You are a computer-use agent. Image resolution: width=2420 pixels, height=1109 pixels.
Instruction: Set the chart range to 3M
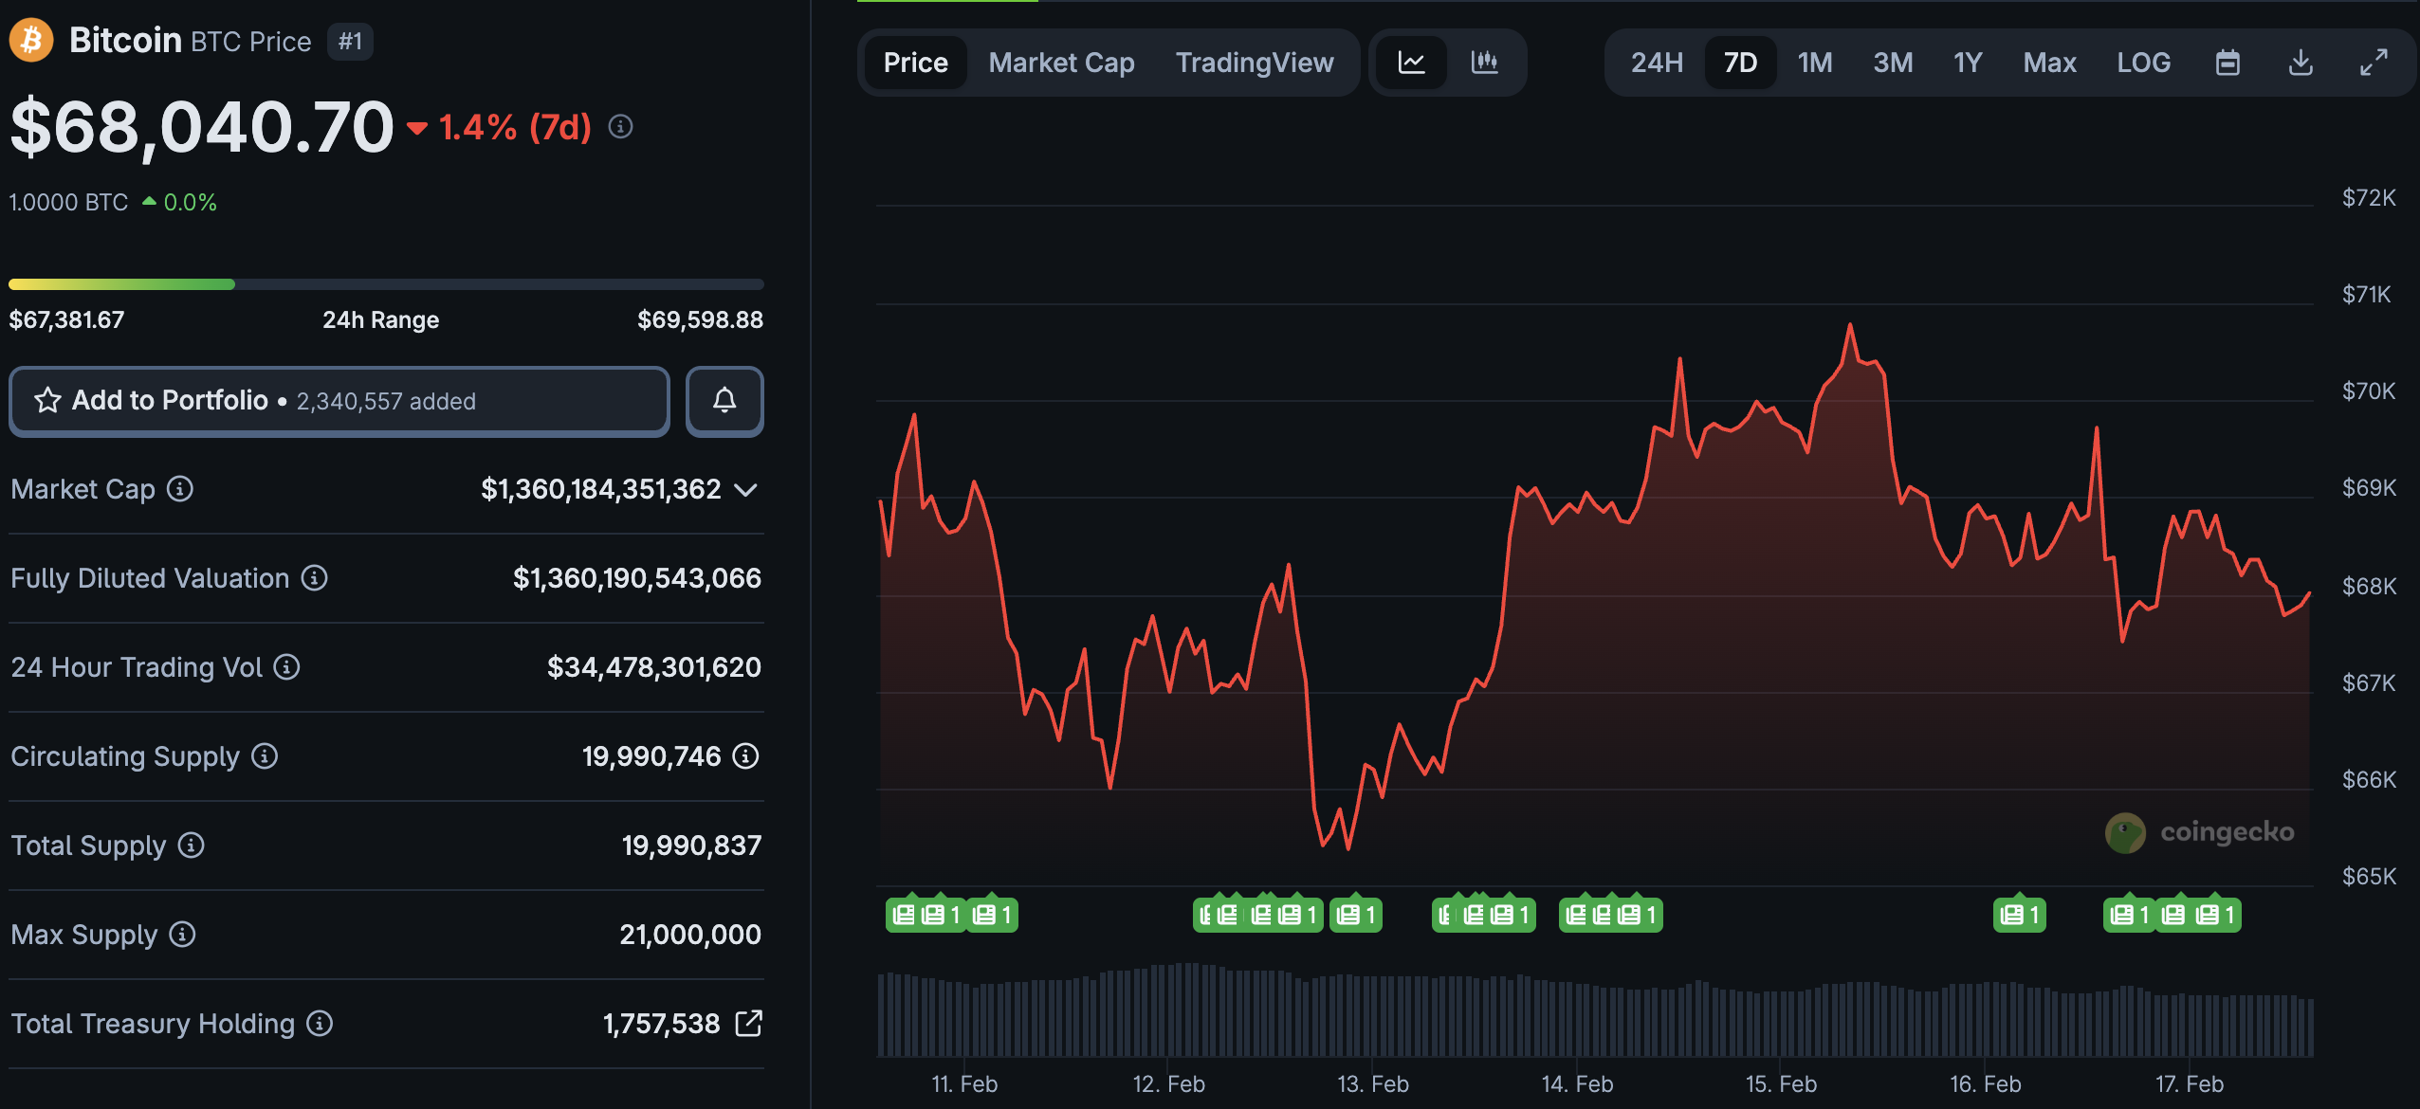pos(1893,63)
